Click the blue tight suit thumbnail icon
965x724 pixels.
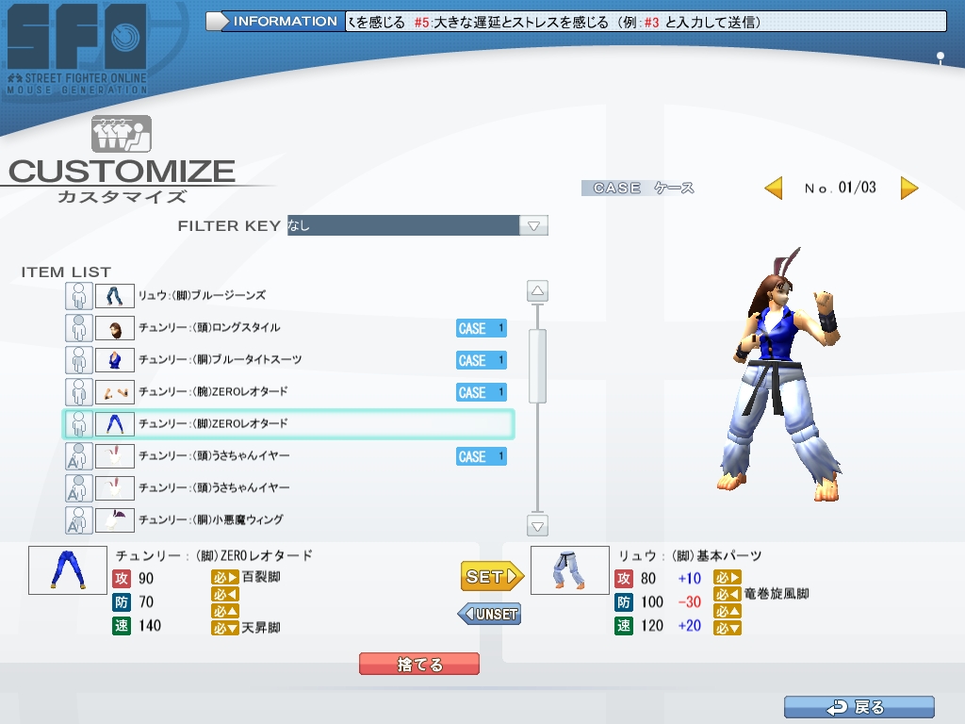tap(114, 360)
